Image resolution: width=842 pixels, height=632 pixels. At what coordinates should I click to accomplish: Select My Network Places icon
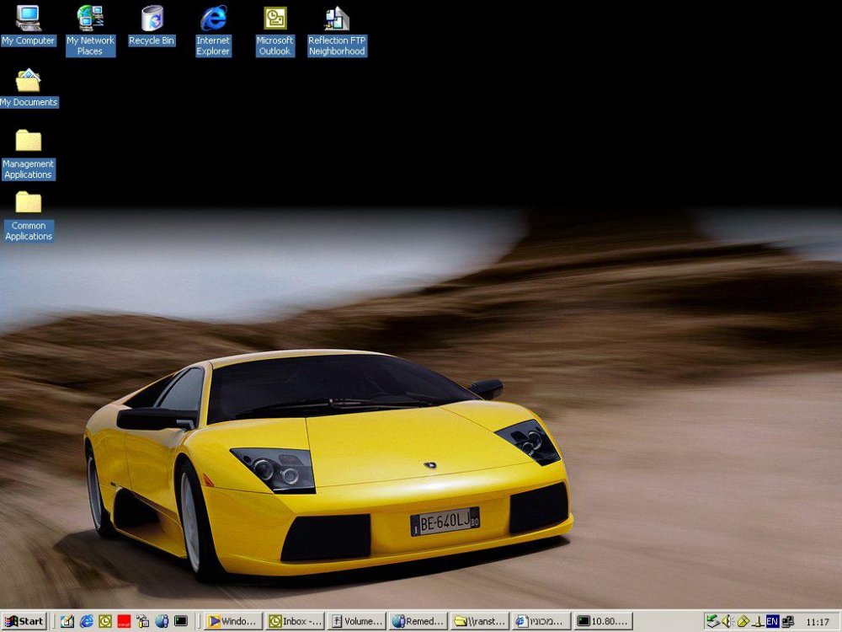pyautogui.click(x=90, y=30)
